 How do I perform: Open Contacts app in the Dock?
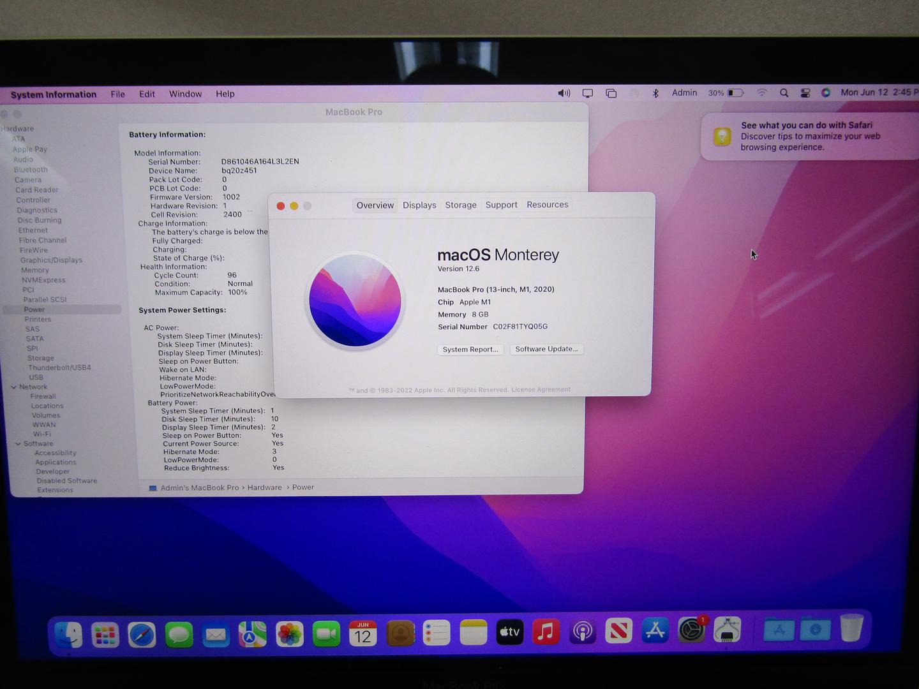[400, 633]
